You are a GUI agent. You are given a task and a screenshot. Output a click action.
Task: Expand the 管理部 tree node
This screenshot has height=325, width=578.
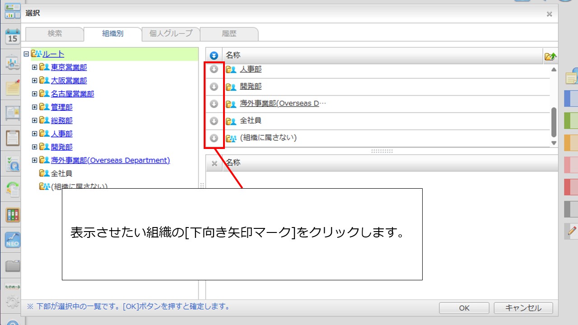[34, 107]
